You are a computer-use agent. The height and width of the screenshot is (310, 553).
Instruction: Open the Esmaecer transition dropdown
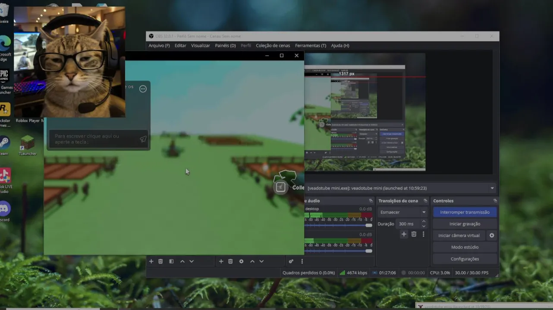[403, 212]
